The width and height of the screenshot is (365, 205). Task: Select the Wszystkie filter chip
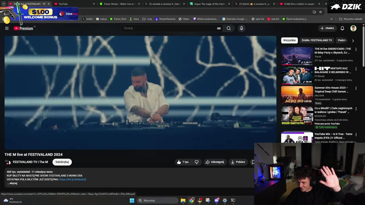click(289, 40)
